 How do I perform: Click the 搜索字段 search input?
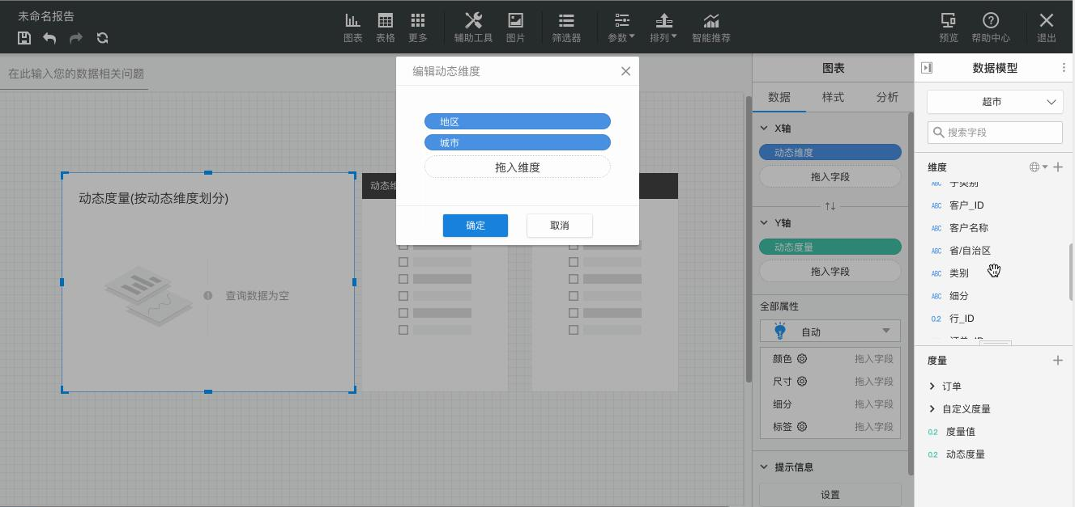(x=1000, y=133)
